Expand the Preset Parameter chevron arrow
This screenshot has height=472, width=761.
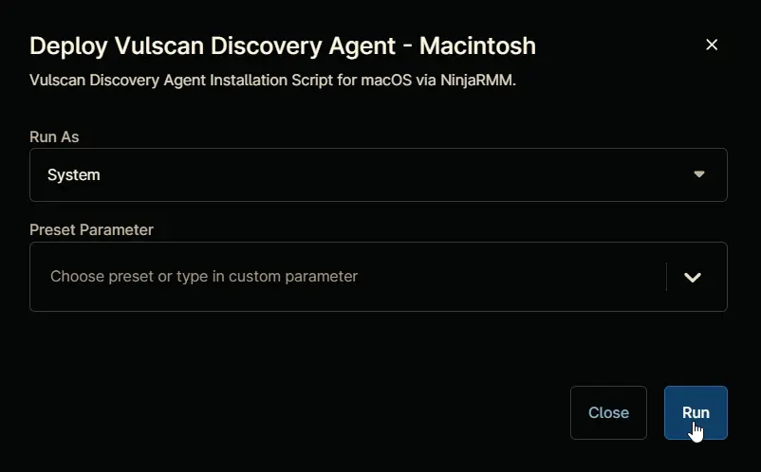(x=693, y=277)
